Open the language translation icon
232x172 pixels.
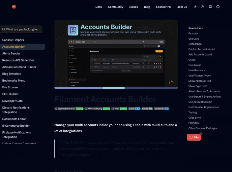203,7
